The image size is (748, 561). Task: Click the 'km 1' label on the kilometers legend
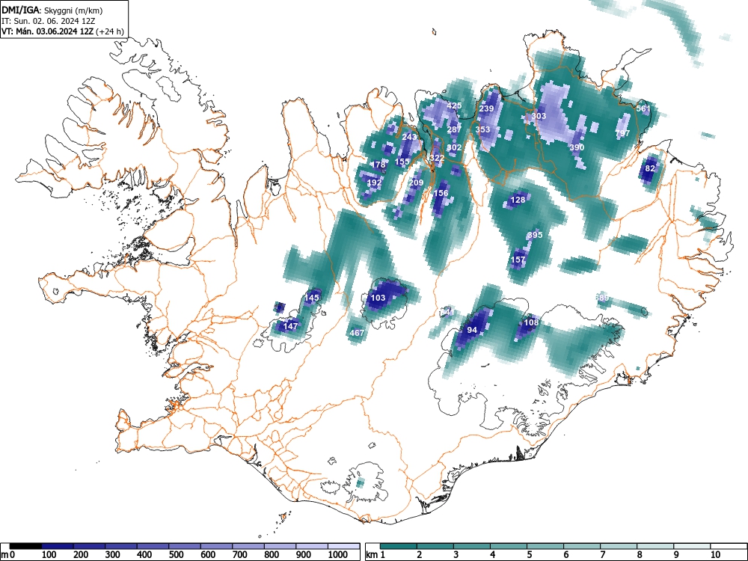tap(375, 555)
